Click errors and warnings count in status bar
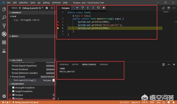The width and height of the screenshot is (177, 104). [x=6, y=102]
